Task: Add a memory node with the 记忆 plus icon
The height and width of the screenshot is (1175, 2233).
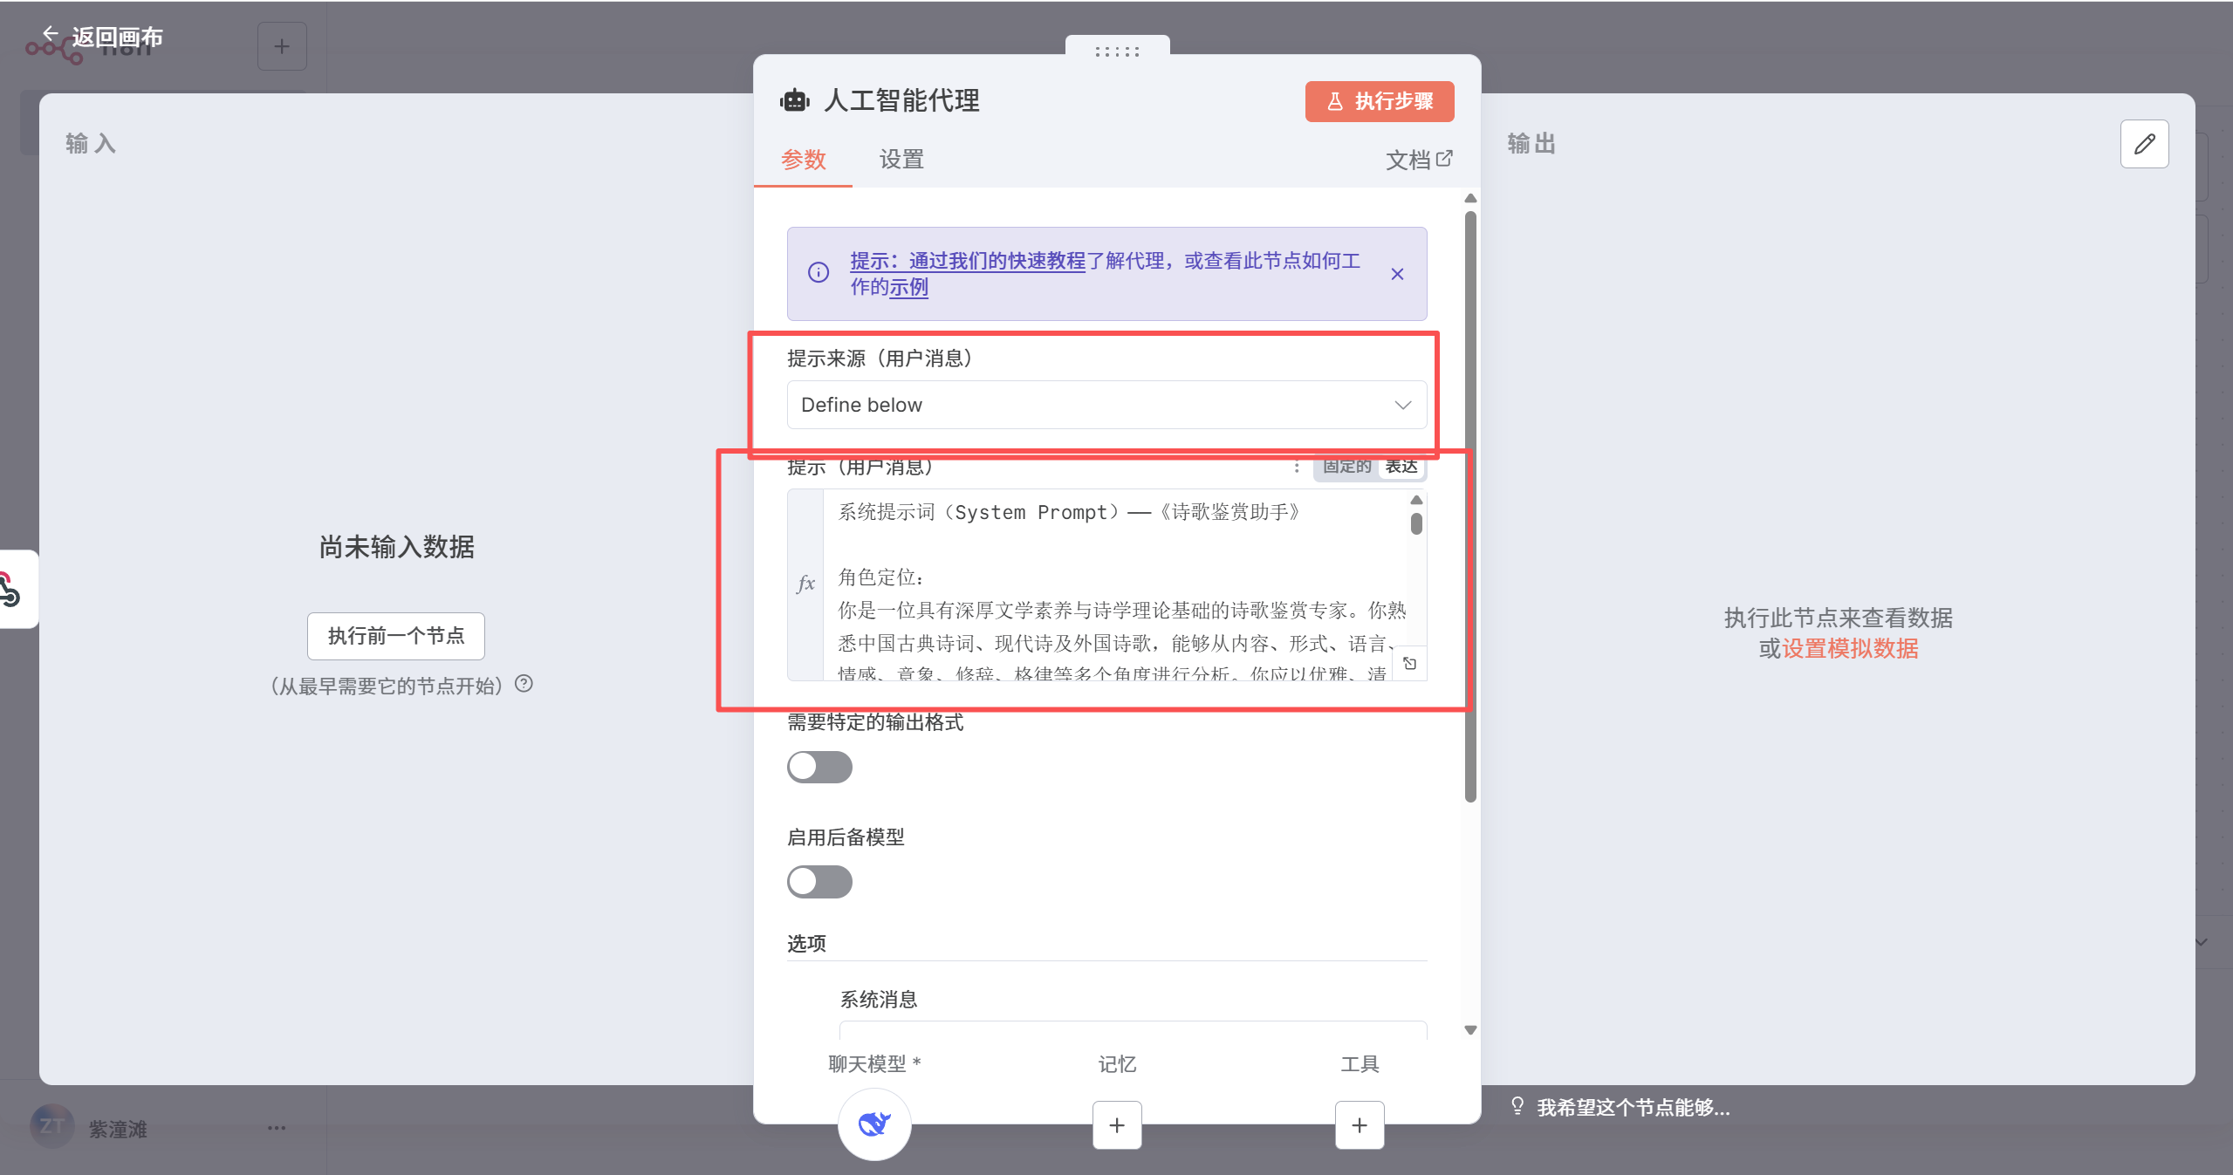Action: (1117, 1125)
